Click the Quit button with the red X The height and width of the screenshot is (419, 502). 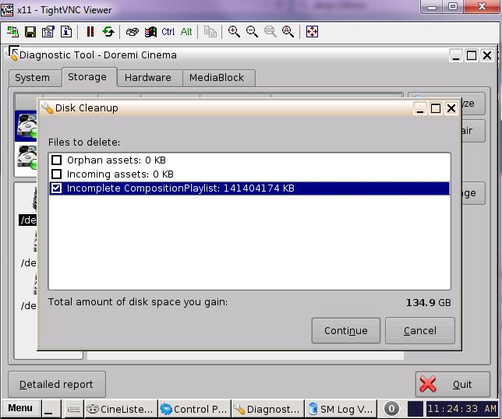(453, 384)
